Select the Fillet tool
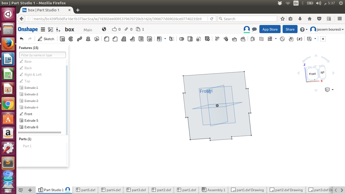This screenshot has width=345, height=194. pyautogui.click(x=107, y=39)
